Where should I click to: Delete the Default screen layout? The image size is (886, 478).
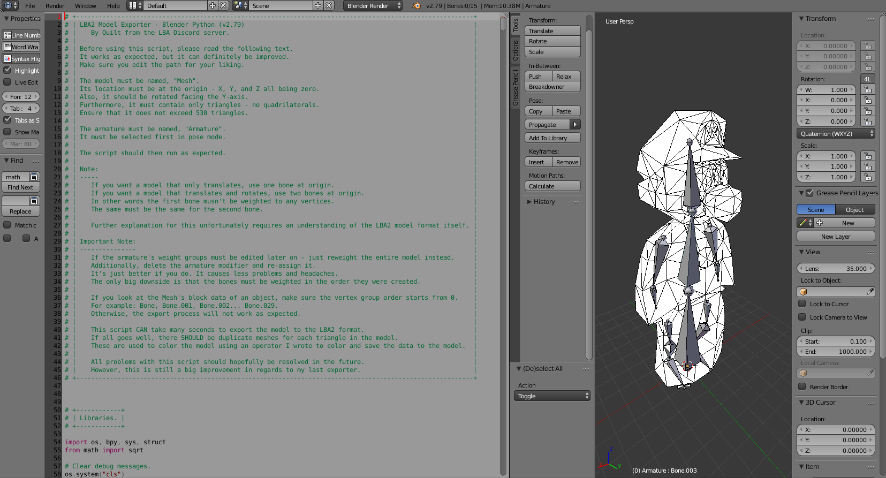223,5
